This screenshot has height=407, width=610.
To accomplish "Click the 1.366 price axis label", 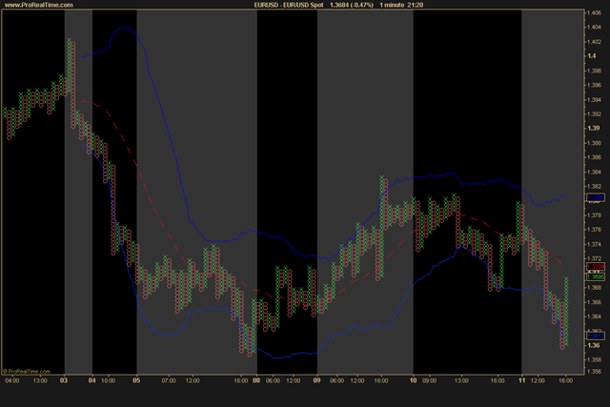I will click(594, 302).
